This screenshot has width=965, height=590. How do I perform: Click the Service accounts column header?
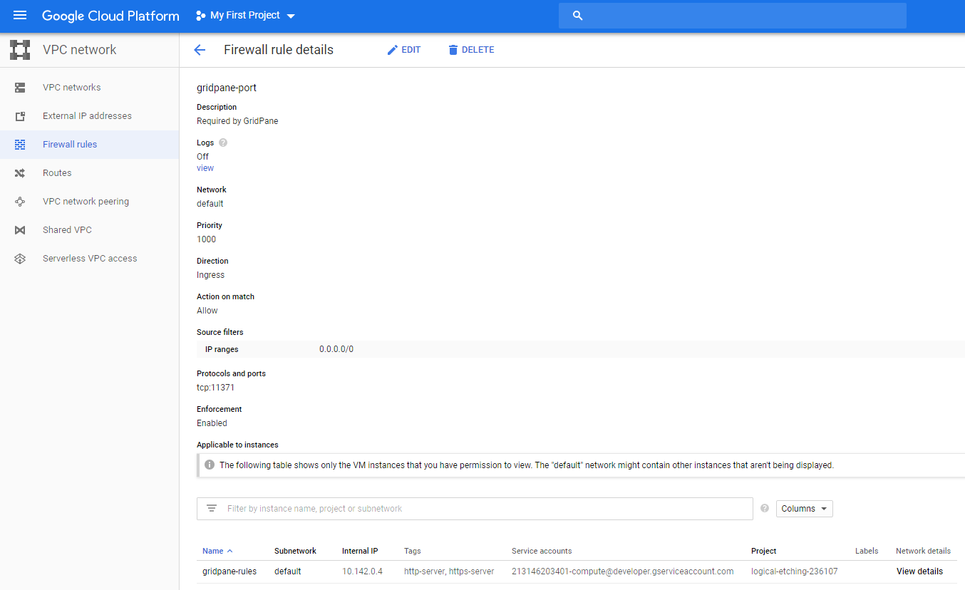(542, 551)
